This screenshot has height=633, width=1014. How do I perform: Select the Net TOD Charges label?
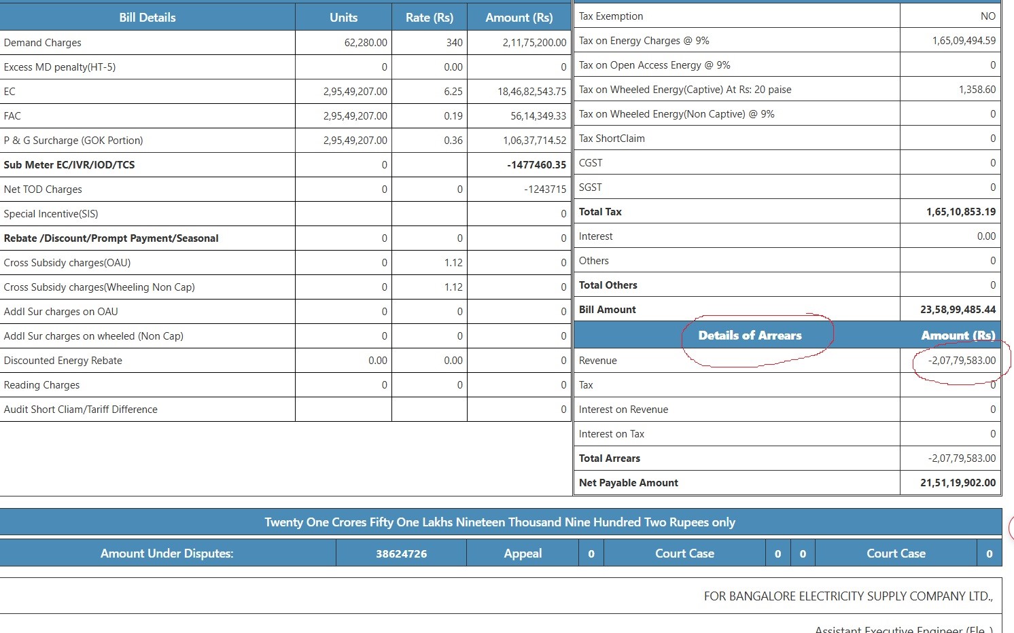(x=43, y=189)
